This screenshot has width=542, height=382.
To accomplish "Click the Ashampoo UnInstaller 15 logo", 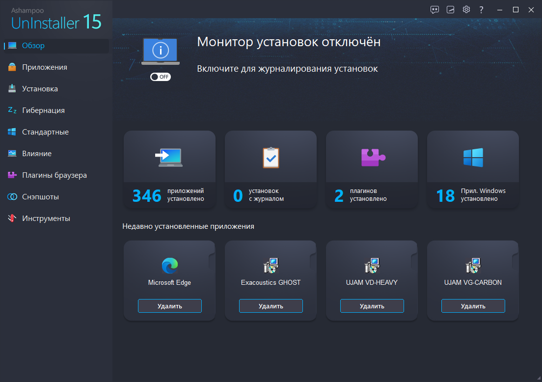I will [x=56, y=19].
